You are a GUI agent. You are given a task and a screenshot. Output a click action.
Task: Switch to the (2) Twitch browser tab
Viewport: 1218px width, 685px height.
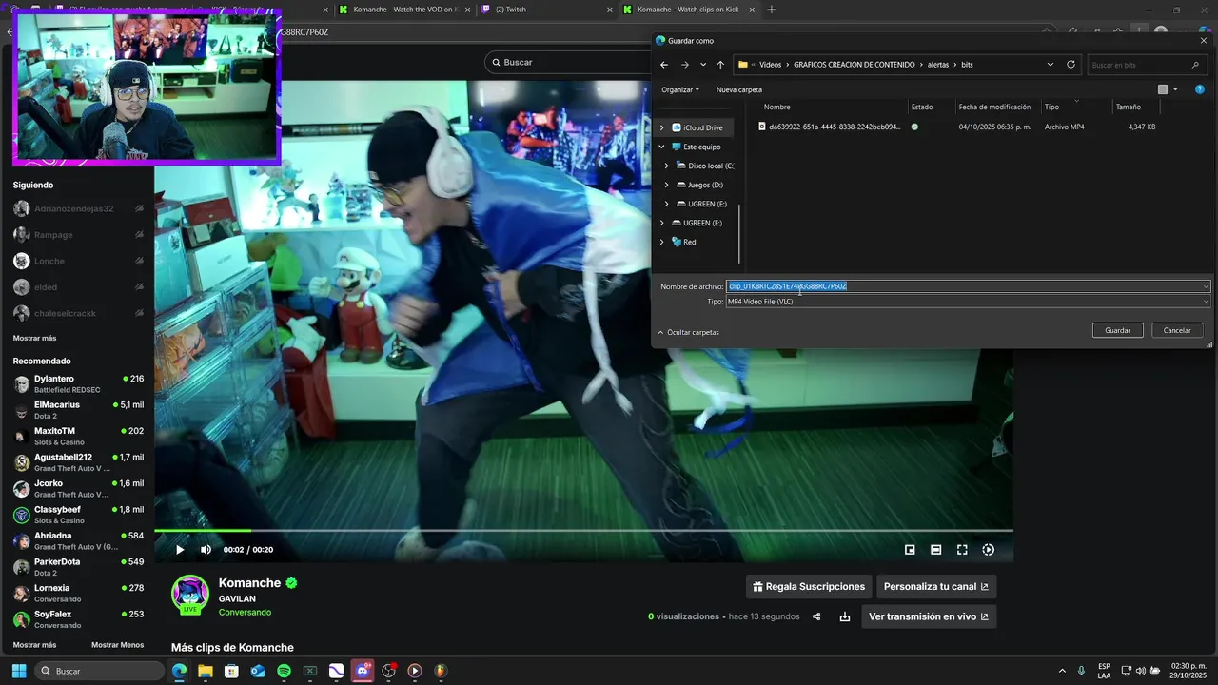coord(544,10)
